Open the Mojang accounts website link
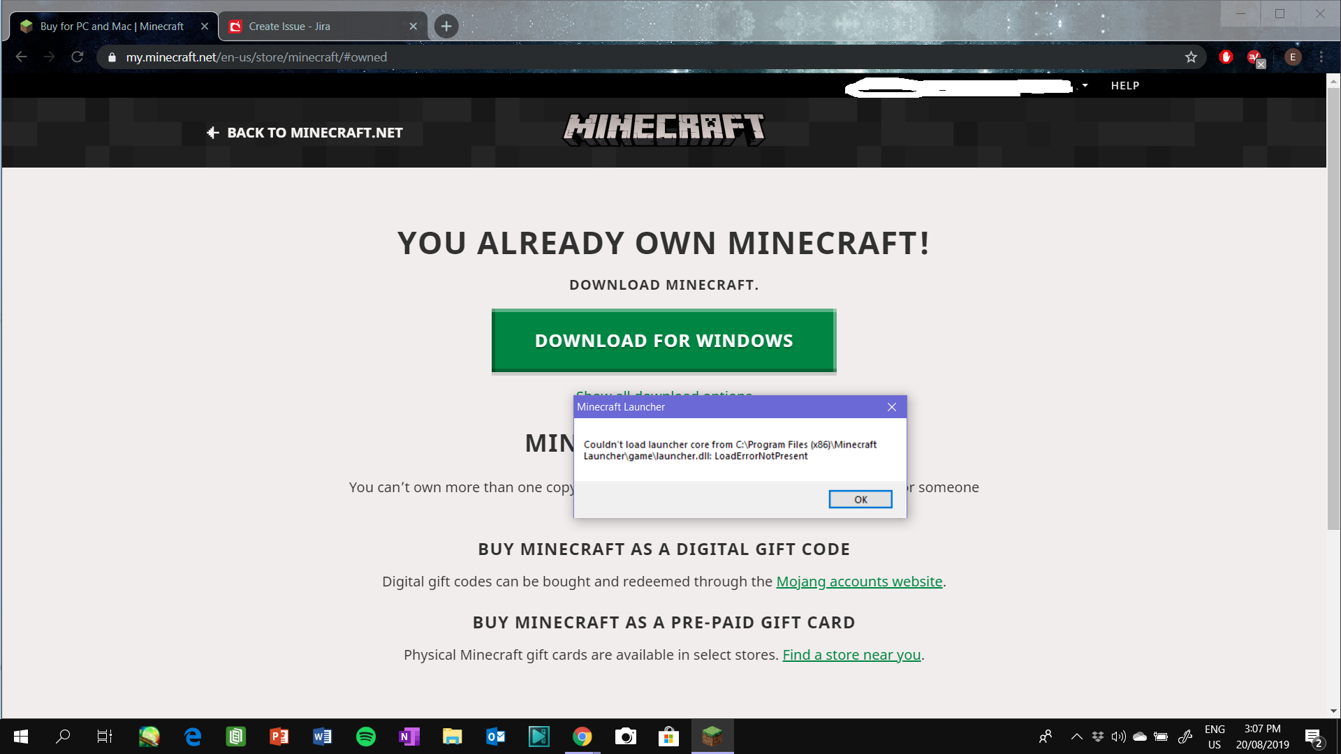Viewport: 1341px width, 754px height. 859,582
